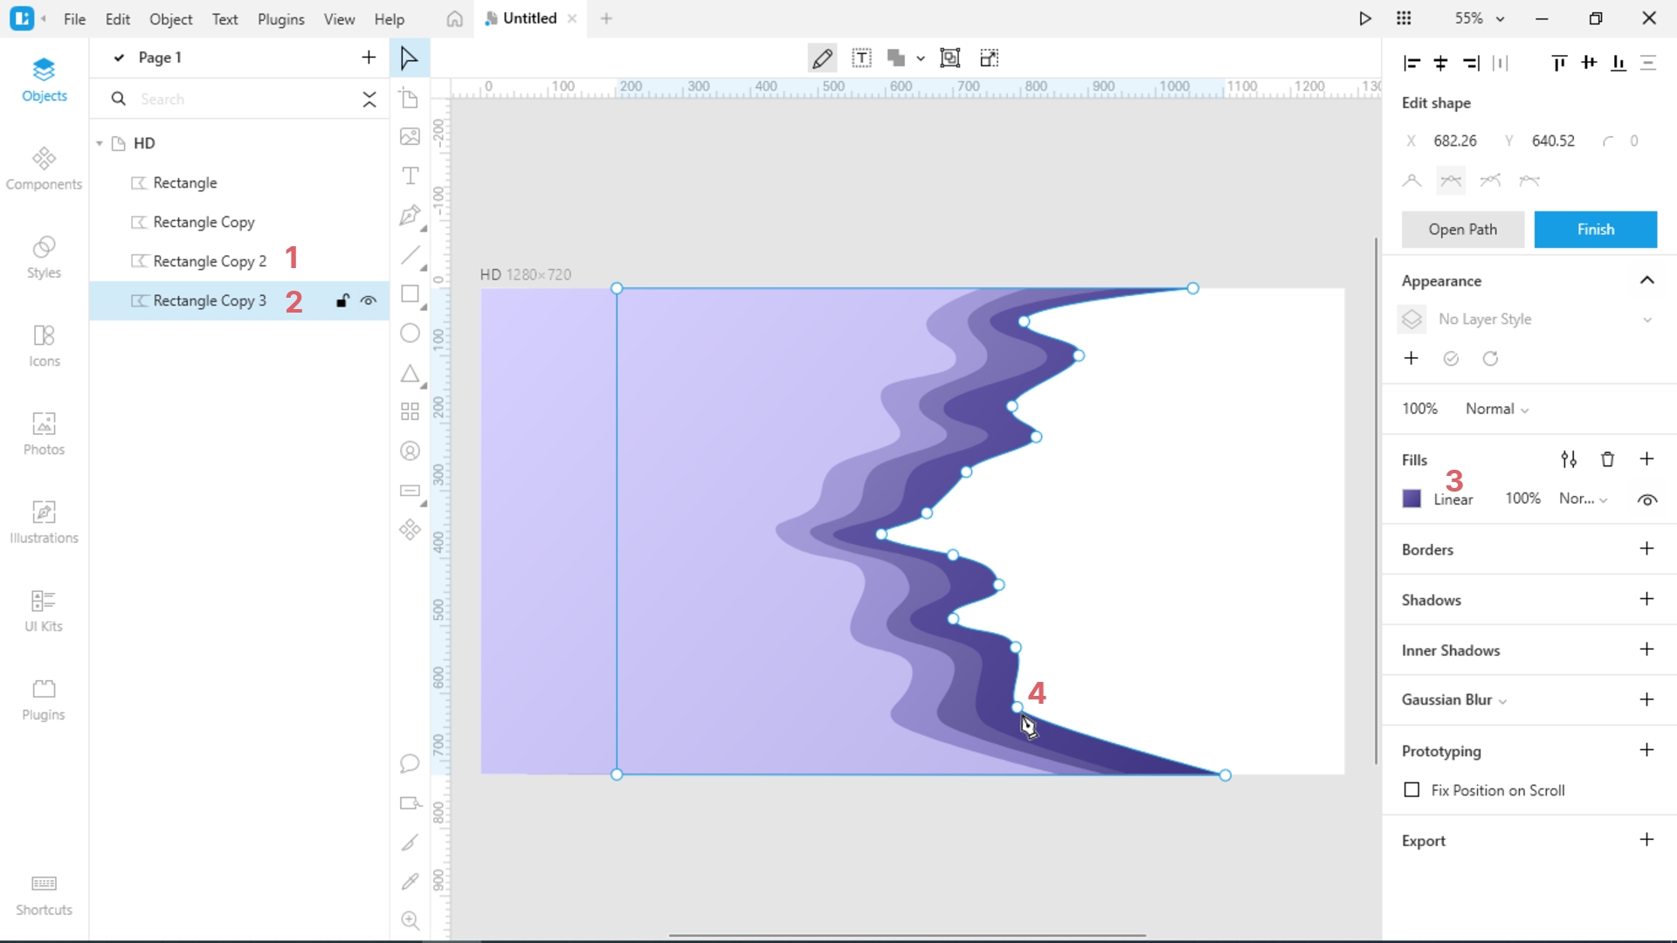Select the Rectangle tool

pos(410,294)
